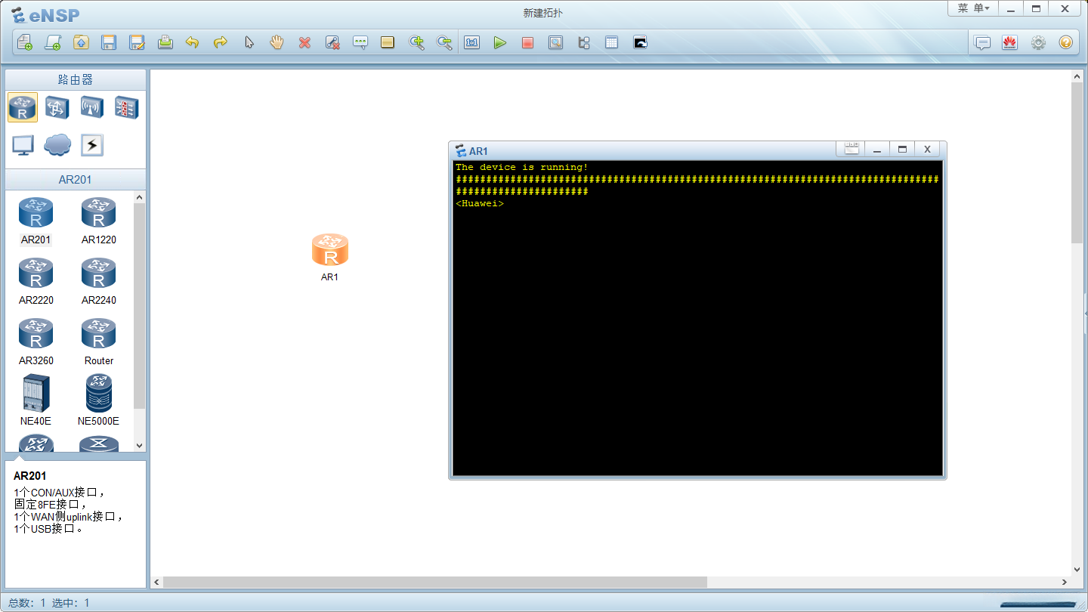Toggle AR1 window docking layout icon

pos(852,150)
